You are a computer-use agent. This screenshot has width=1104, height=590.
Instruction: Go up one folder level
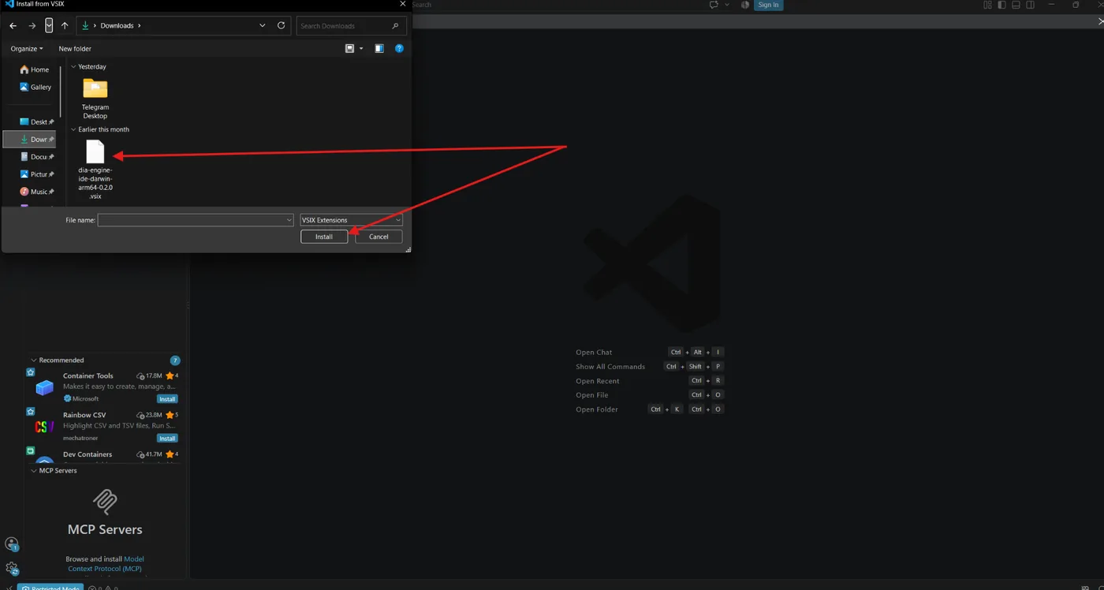tap(65, 26)
